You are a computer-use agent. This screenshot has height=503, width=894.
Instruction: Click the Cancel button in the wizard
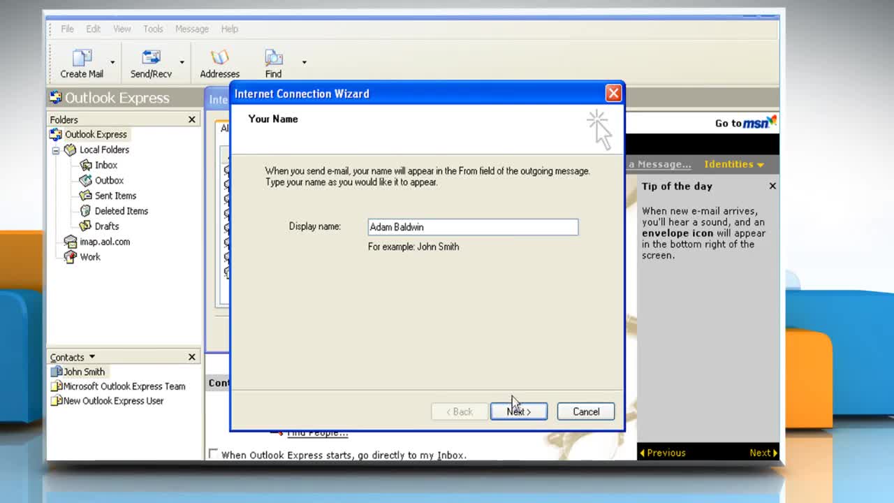586,411
